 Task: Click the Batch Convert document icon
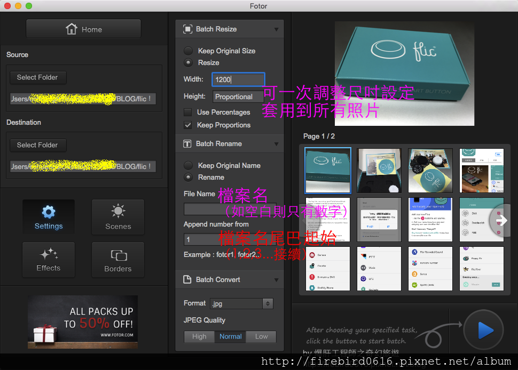[187, 279]
